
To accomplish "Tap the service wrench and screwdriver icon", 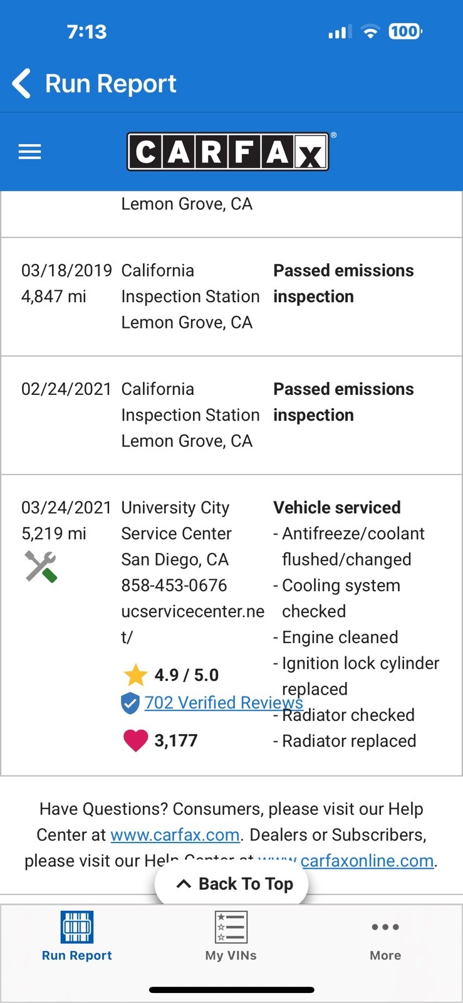I will point(41,566).
